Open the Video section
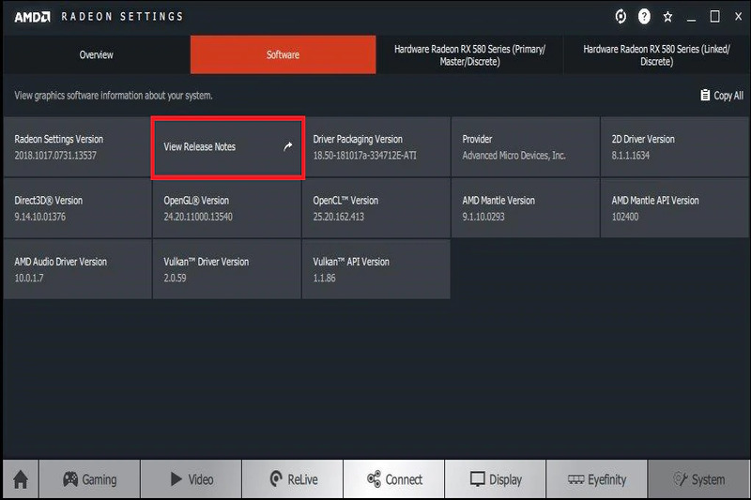 [x=192, y=479]
